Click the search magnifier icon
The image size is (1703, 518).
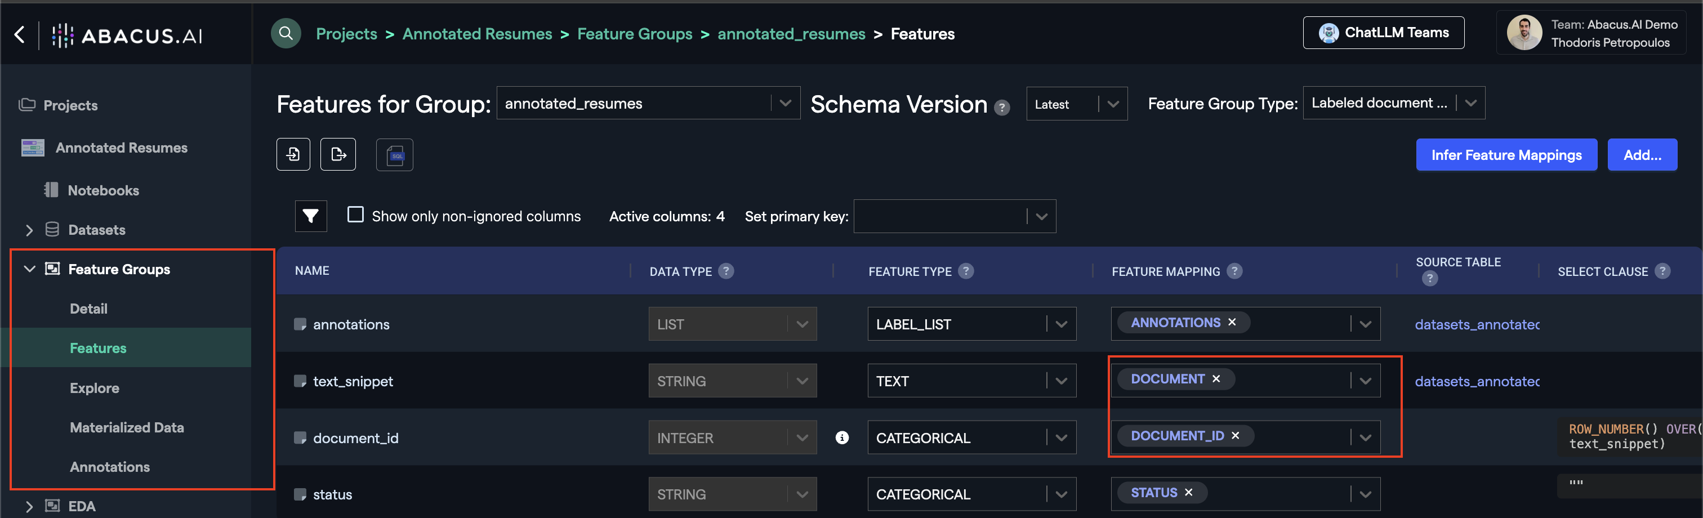[286, 33]
